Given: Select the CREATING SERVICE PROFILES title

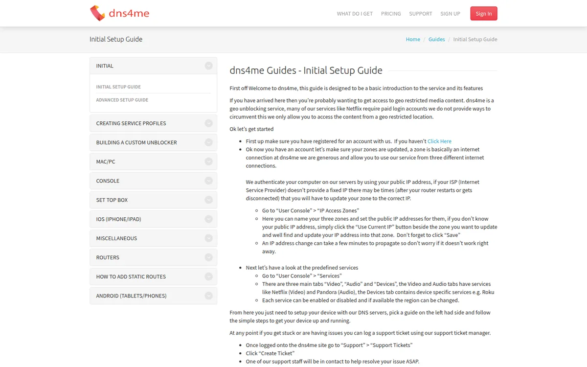Looking at the screenshot, I should pyautogui.click(x=131, y=123).
